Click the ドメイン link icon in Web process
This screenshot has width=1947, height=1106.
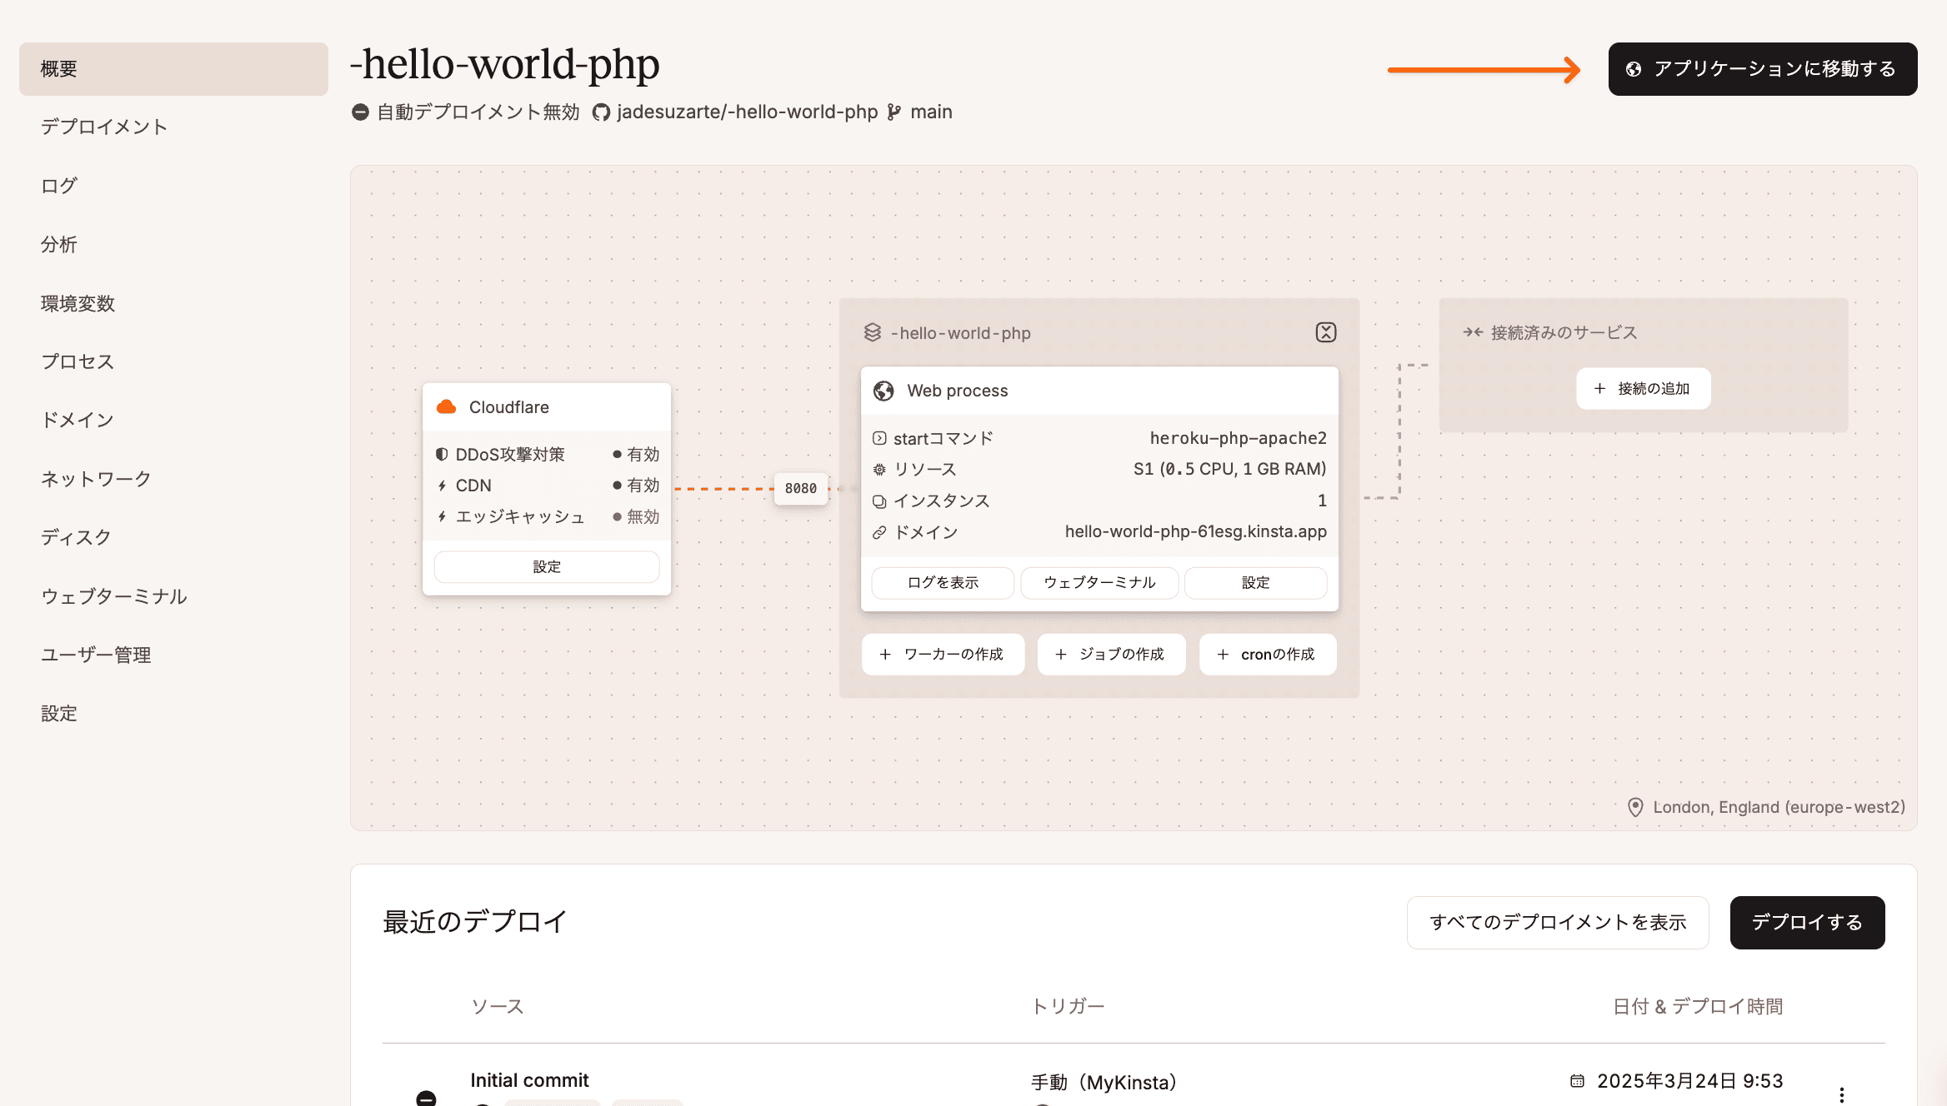coord(879,532)
